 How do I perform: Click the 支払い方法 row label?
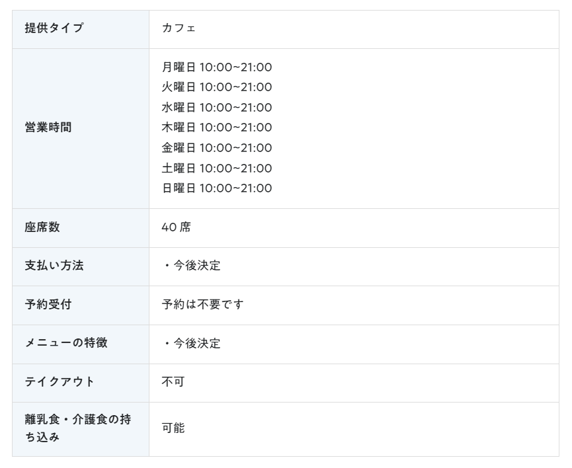click(54, 266)
